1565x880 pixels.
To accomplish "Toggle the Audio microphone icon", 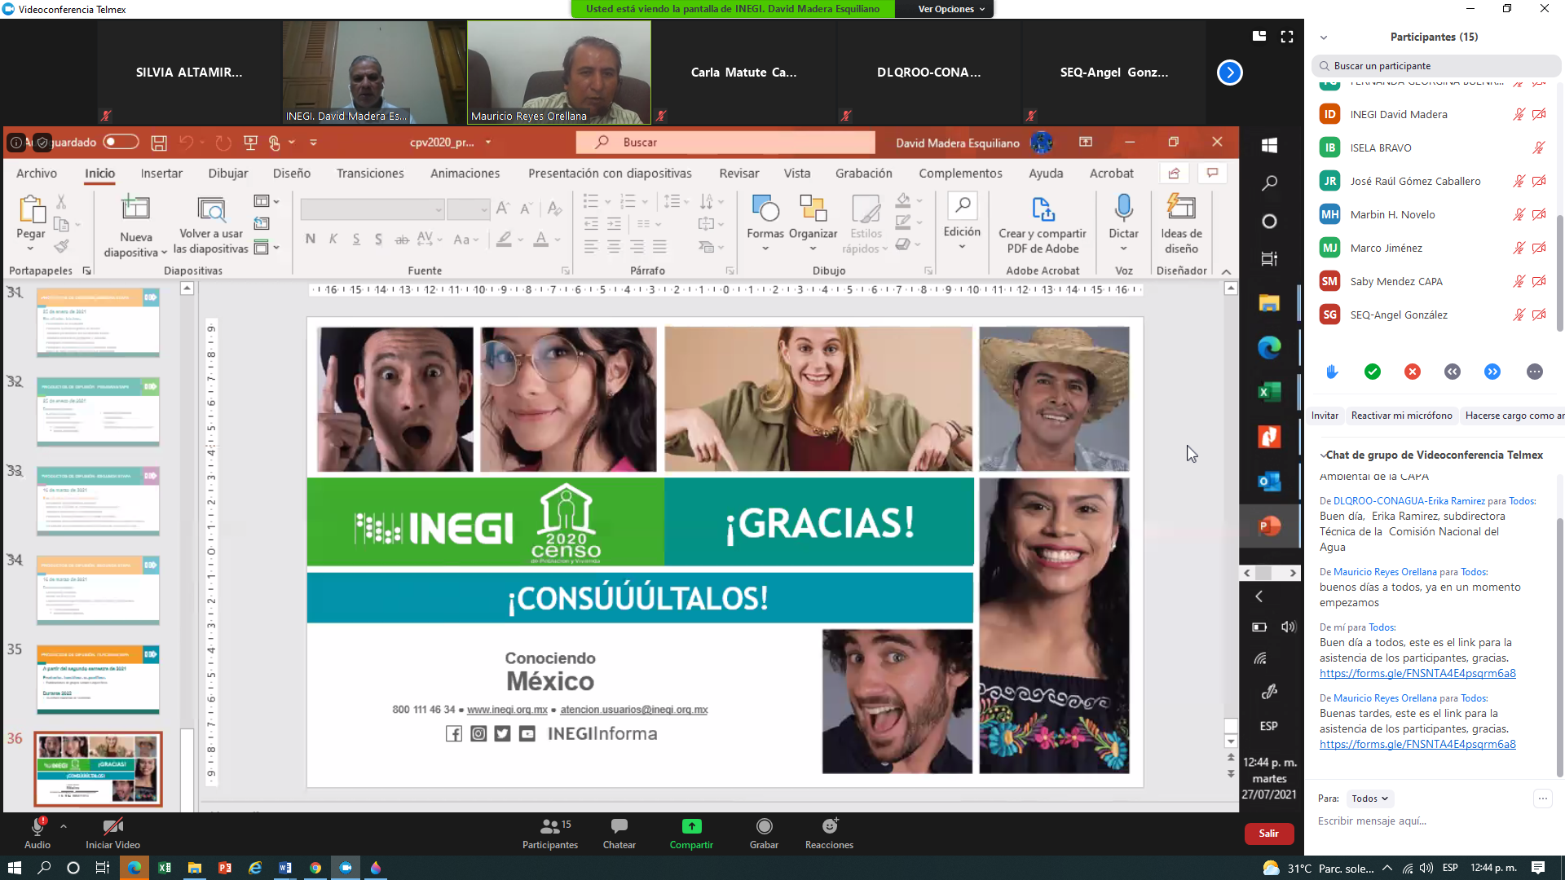I will [x=37, y=826].
